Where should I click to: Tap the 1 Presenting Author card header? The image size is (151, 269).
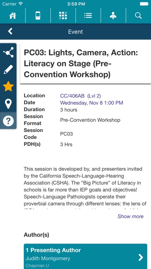pyautogui.click(x=53, y=250)
